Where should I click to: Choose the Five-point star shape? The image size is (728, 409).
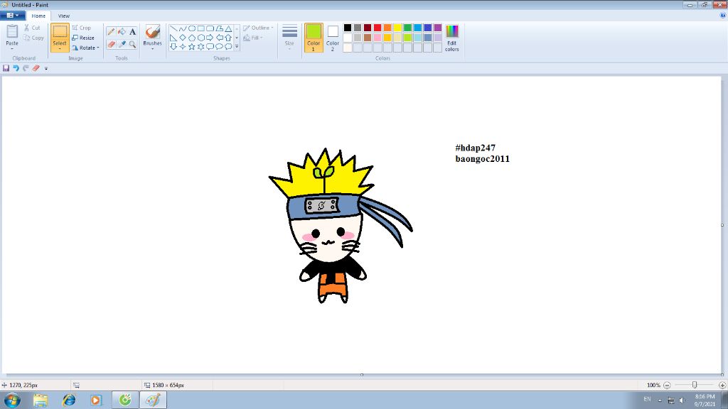tap(192, 46)
